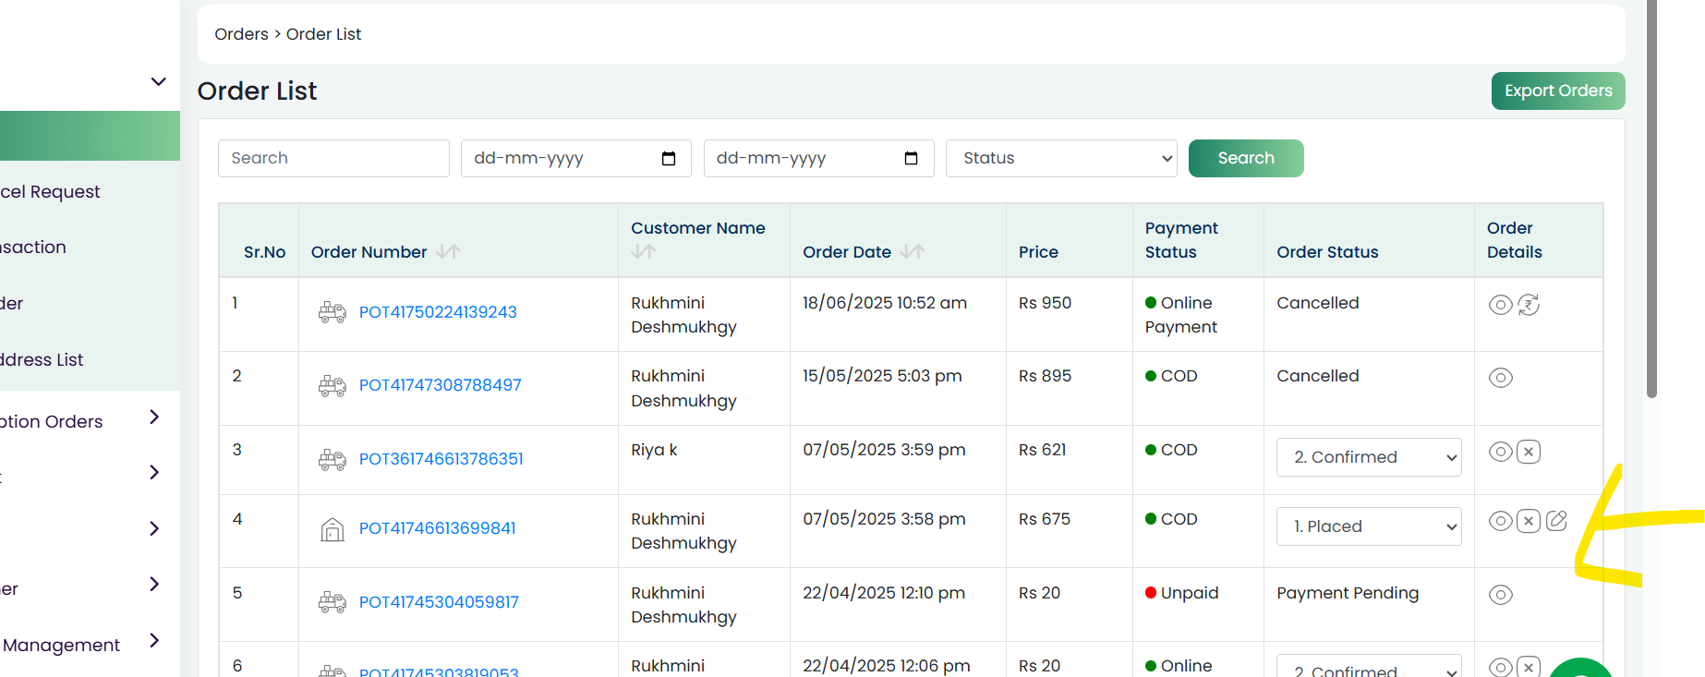View details eye icon for Payment Pending order

pos(1500,595)
